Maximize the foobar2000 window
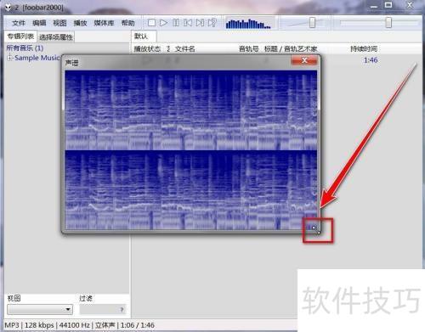The height and width of the screenshot is (332, 425). (x=388, y=5)
